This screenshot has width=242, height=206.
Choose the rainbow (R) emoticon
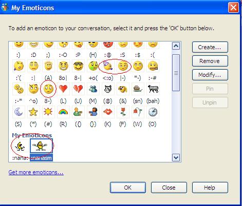63,112
